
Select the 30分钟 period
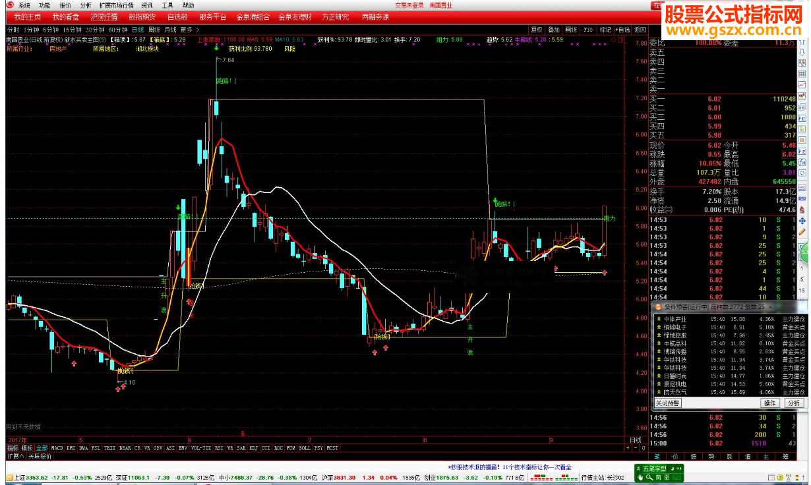click(x=95, y=30)
